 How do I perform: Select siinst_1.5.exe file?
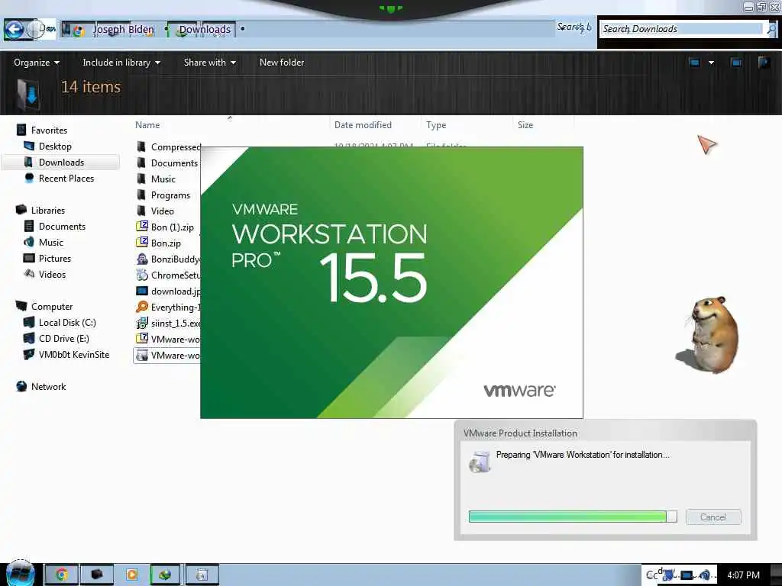tap(167, 323)
